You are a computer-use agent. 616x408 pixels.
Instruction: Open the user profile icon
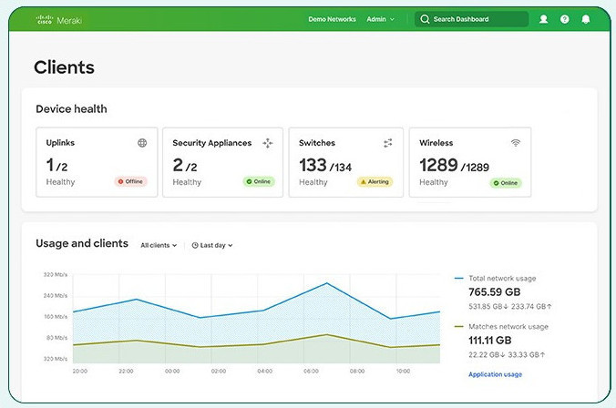pos(543,19)
